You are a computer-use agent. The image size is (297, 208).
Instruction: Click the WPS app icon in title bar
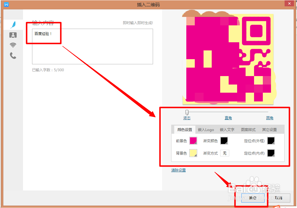[6, 4]
